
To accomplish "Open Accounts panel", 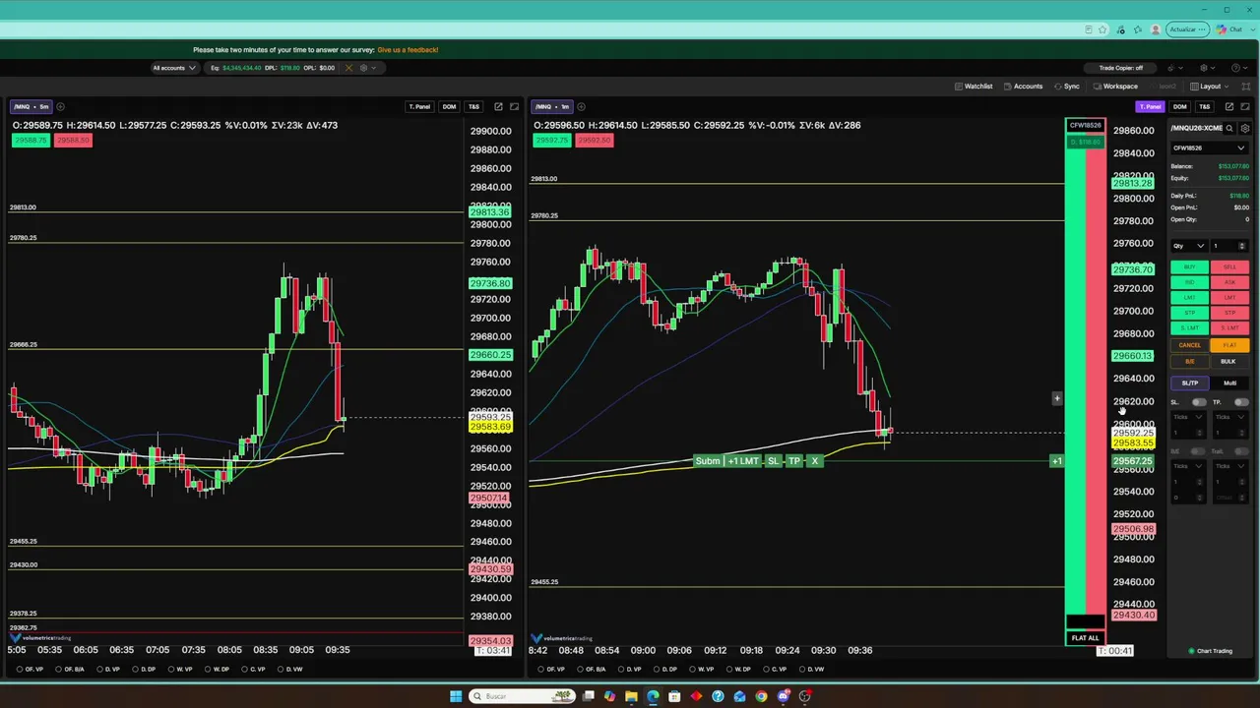I will point(1023,87).
